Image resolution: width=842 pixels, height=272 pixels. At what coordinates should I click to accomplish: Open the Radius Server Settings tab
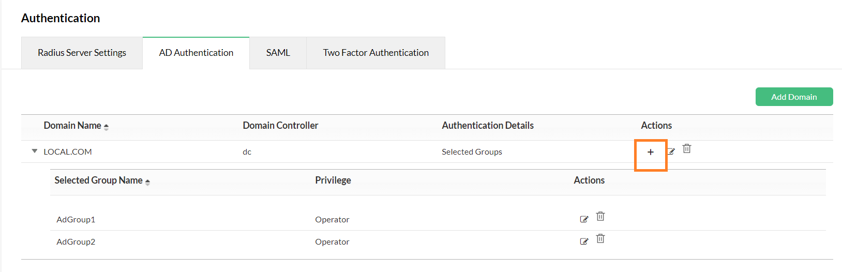[x=82, y=53]
